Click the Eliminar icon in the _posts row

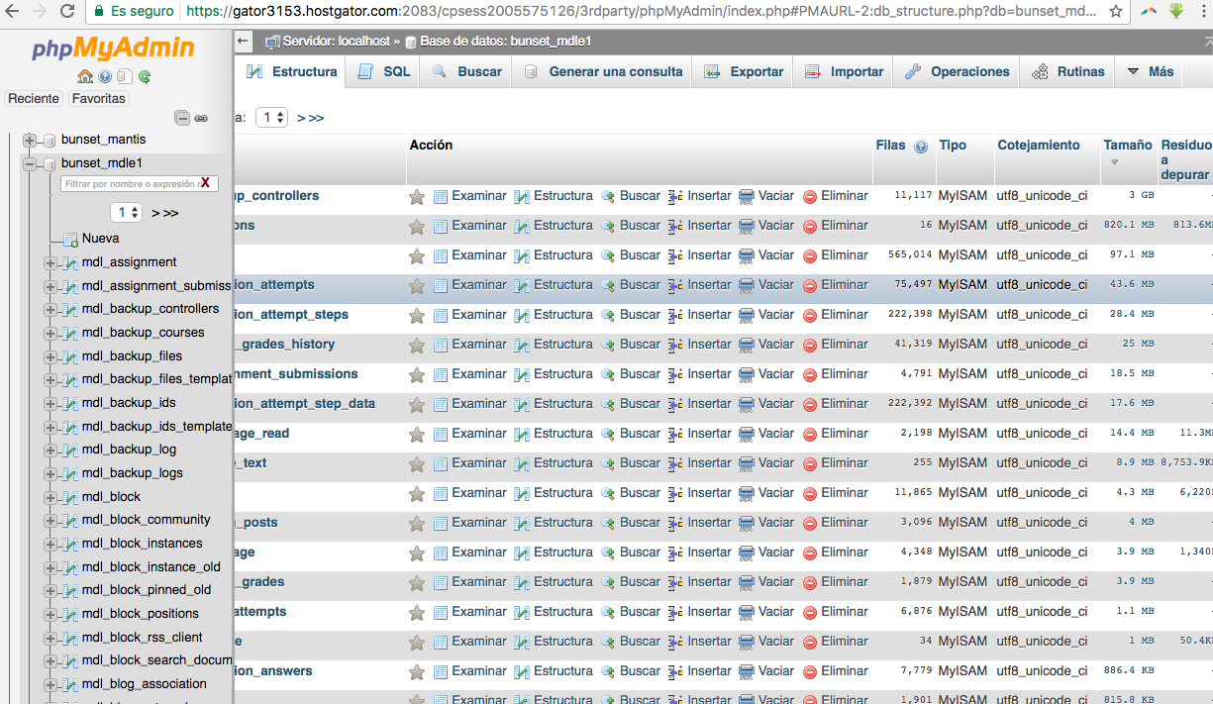point(810,523)
